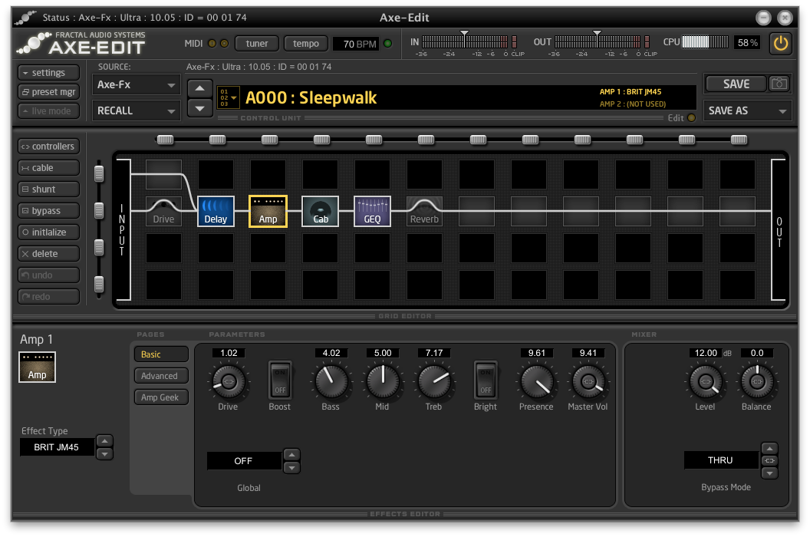Click the 70 BPM tempo field

pyautogui.click(x=356, y=44)
